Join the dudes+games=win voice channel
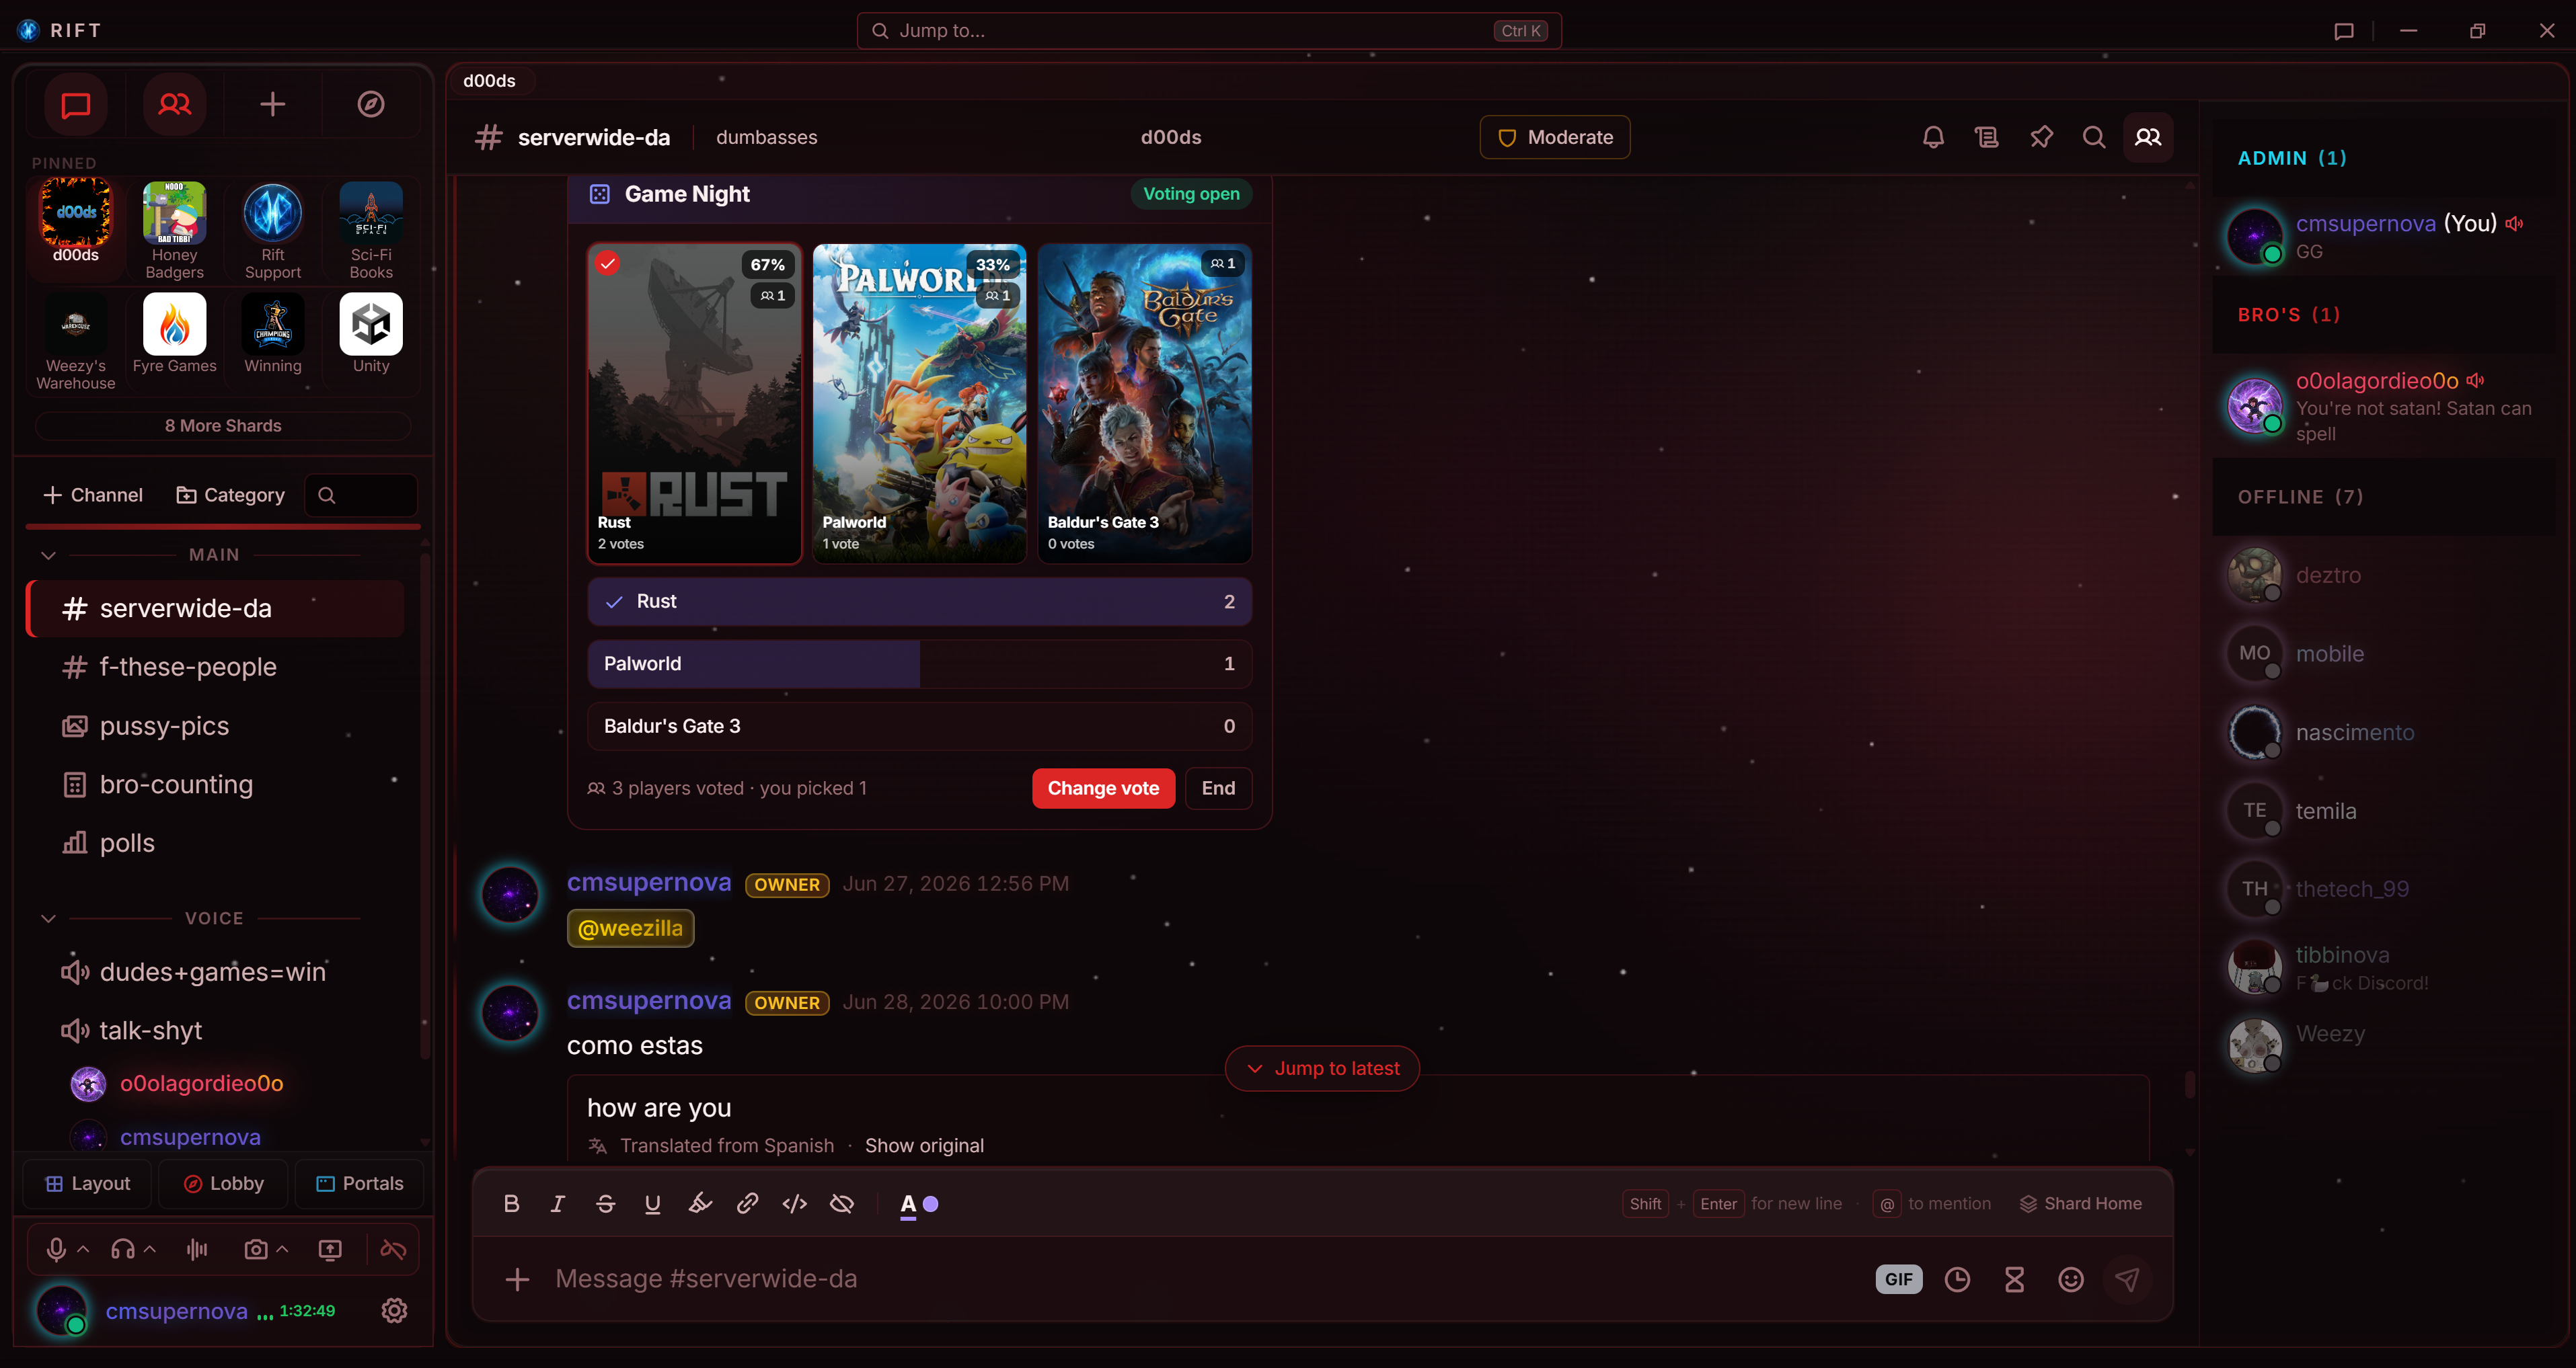This screenshot has width=2576, height=1368. click(x=216, y=972)
